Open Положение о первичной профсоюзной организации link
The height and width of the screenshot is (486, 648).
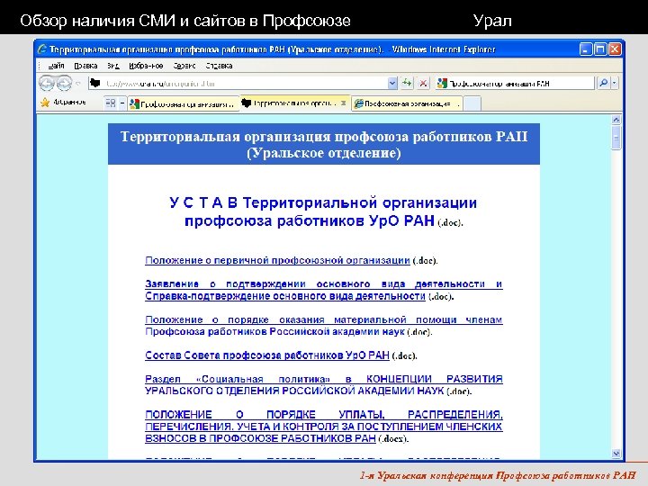(277, 260)
